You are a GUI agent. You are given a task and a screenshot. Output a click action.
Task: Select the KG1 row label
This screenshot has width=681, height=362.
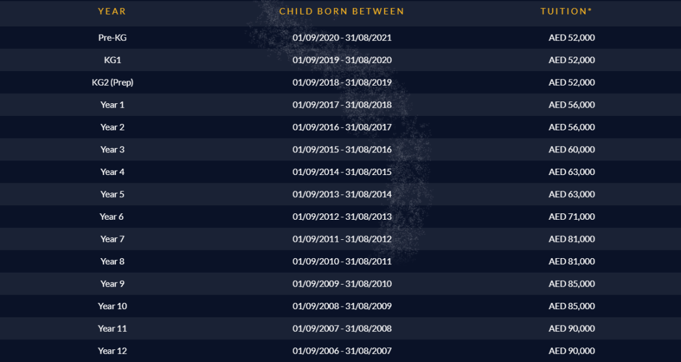pos(112,60)
